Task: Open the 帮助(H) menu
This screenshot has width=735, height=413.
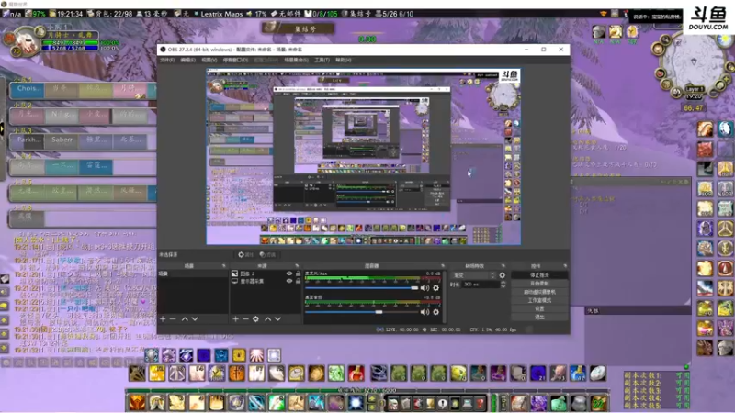Action: click(343, 60)
